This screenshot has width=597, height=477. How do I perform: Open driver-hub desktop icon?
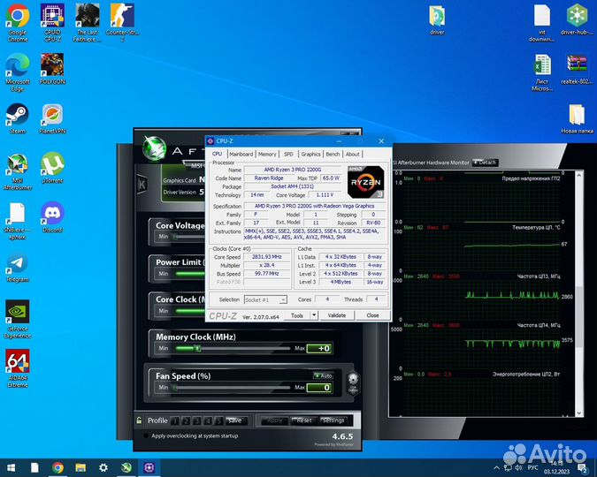577,19
